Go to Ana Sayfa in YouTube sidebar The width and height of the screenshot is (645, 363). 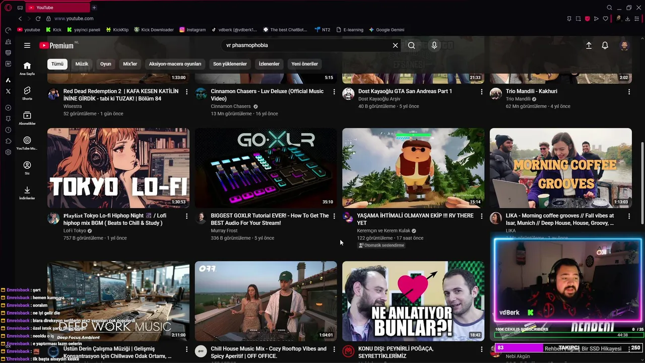pos(27,69)
